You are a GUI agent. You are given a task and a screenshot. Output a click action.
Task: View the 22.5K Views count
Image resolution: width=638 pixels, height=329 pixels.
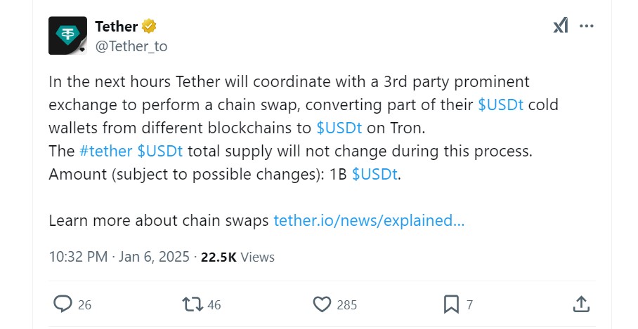237,257
